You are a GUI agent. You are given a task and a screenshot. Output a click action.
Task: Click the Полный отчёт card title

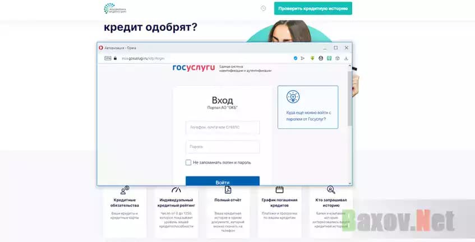click(x=228, y=200)
